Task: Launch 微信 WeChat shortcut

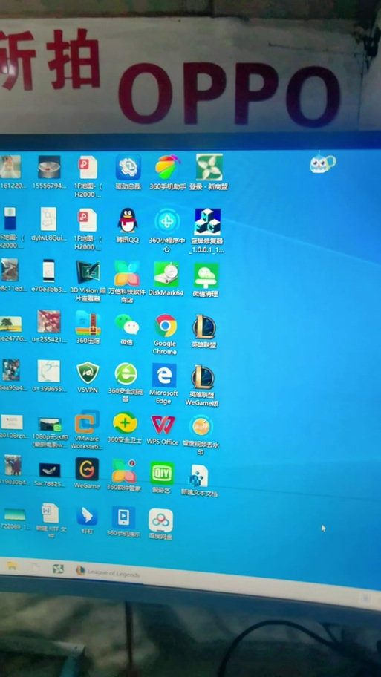Action: tap(126, 330)
